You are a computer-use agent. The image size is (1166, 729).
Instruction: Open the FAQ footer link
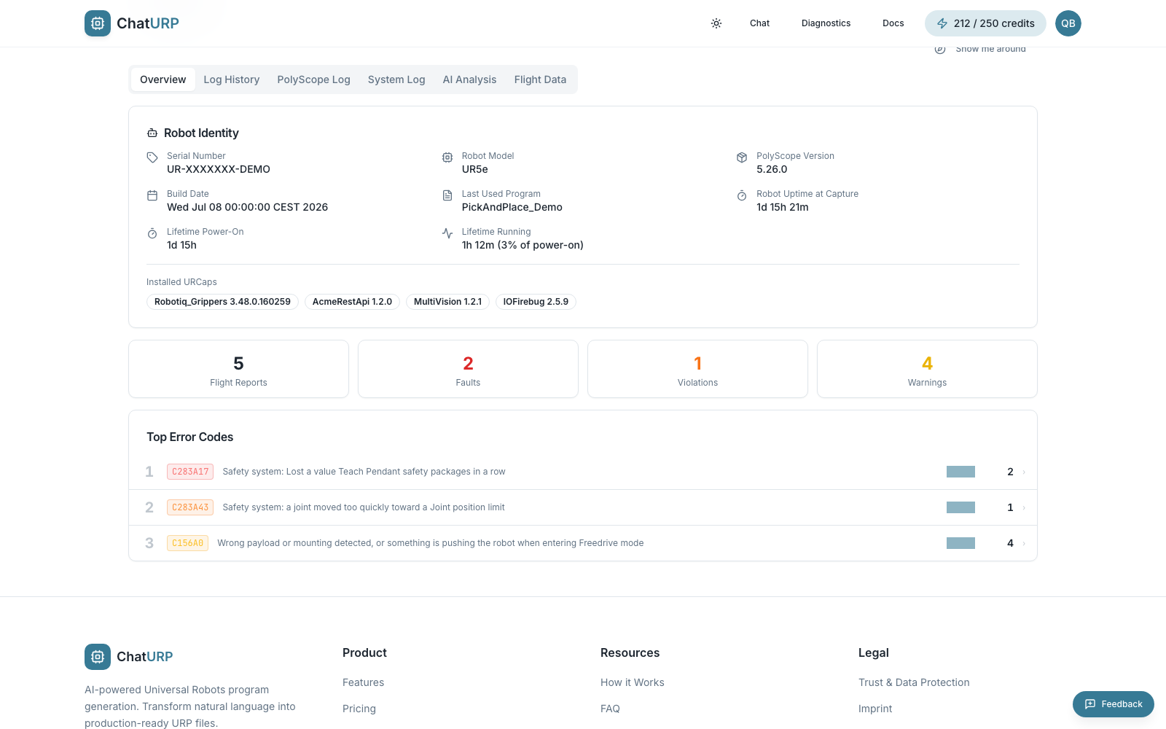pyautogui.click(x=610, y=709)
